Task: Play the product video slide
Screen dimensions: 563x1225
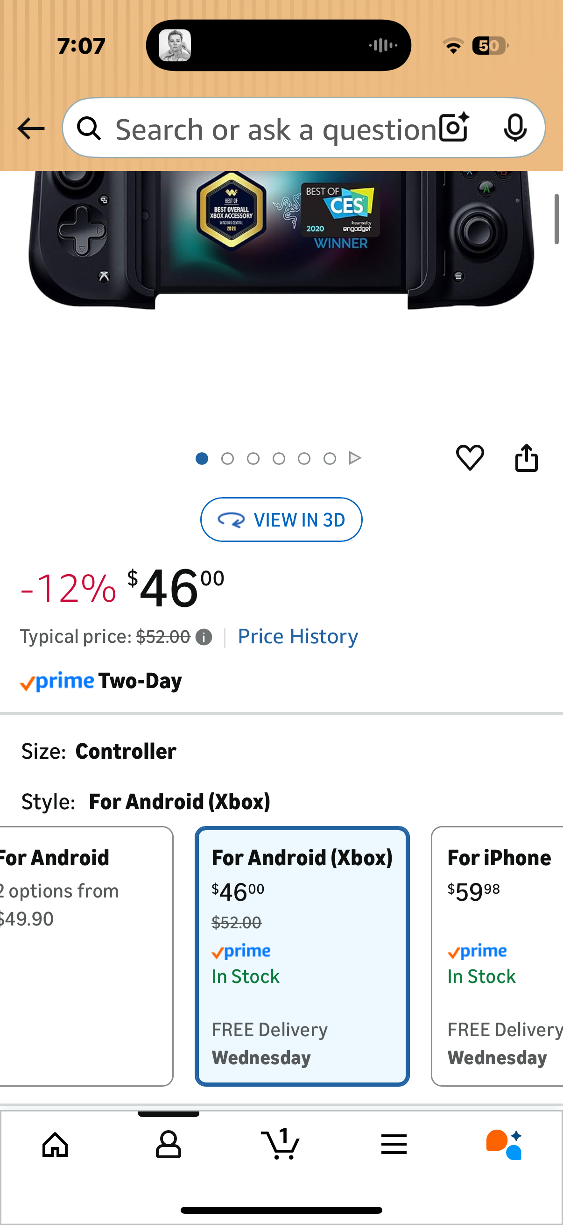Action: point(355,458)
